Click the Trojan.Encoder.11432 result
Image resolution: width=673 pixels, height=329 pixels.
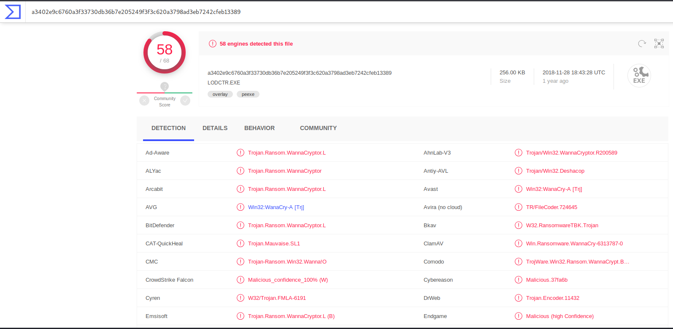tap(553, 298)
